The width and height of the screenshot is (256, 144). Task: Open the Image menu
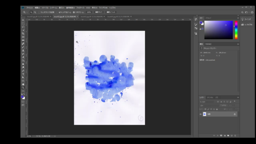coord(45,8)
